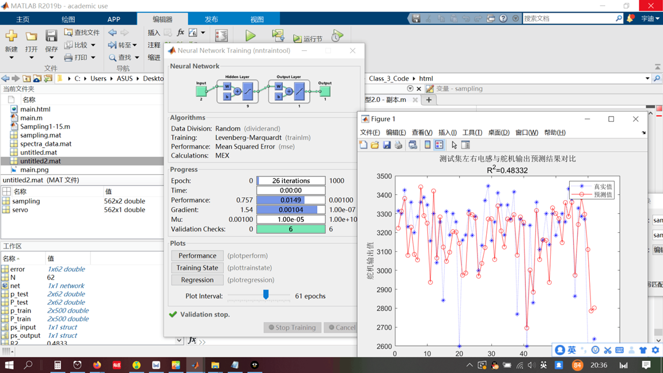Click the breakpoints icon in ribbon
663x373 pixels.
[221, 36]
